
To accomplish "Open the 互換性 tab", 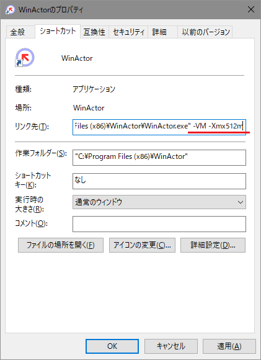I will tap(94, 32).
